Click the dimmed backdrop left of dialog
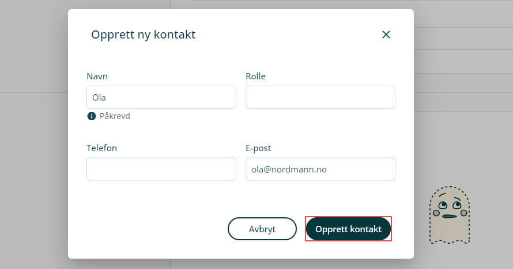 (33, 172)
